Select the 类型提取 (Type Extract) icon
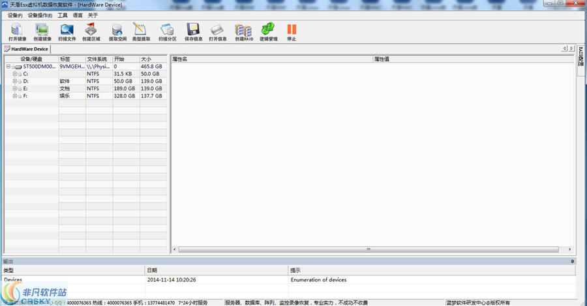The width and height of the screenshot is (587, 306). coord(141,30)
